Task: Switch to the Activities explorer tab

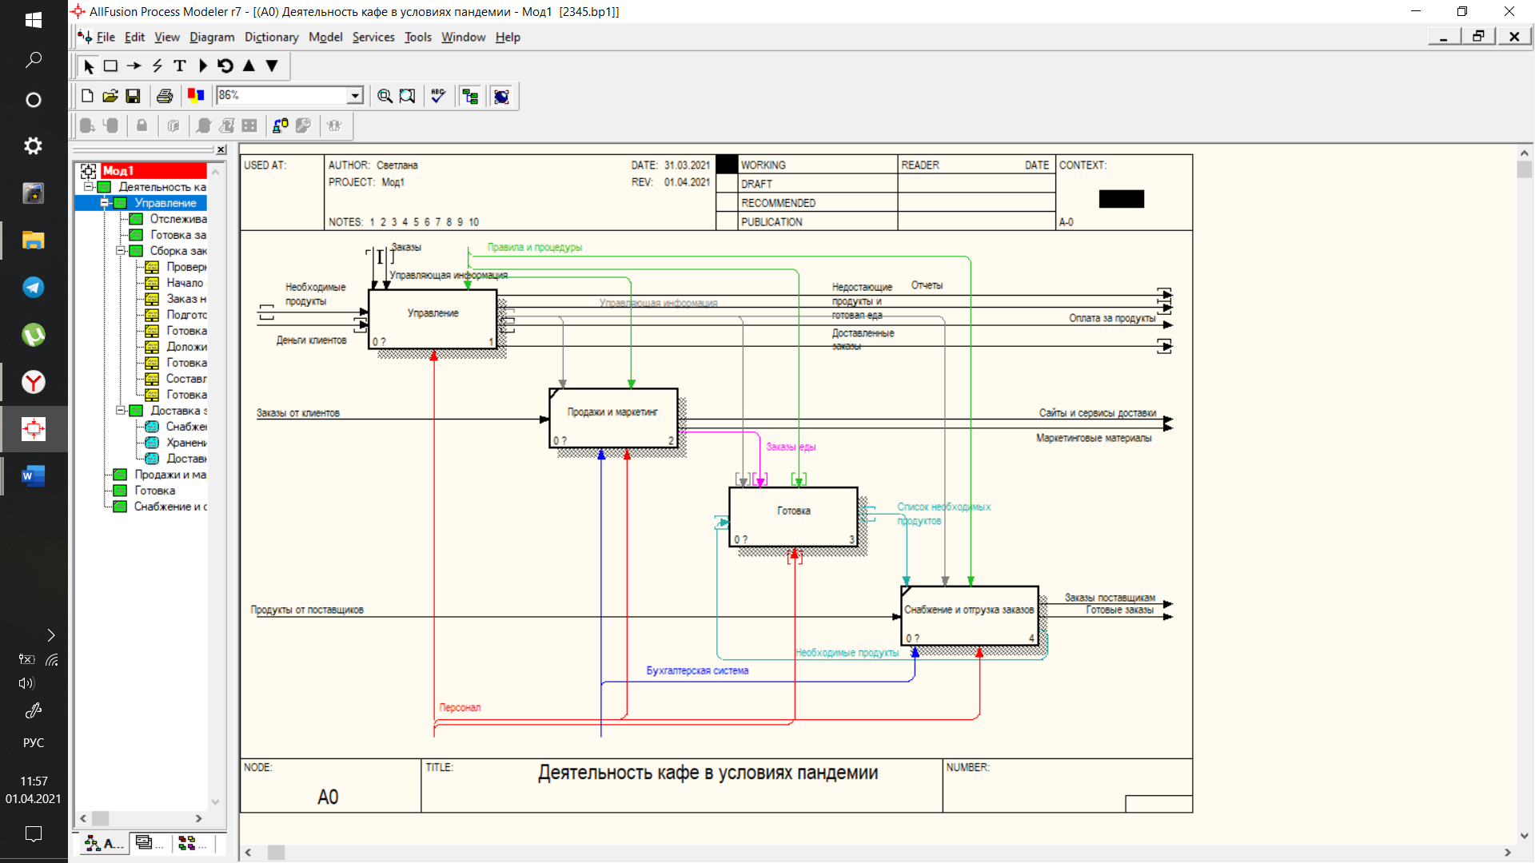Action: click(x=104, y=843)
